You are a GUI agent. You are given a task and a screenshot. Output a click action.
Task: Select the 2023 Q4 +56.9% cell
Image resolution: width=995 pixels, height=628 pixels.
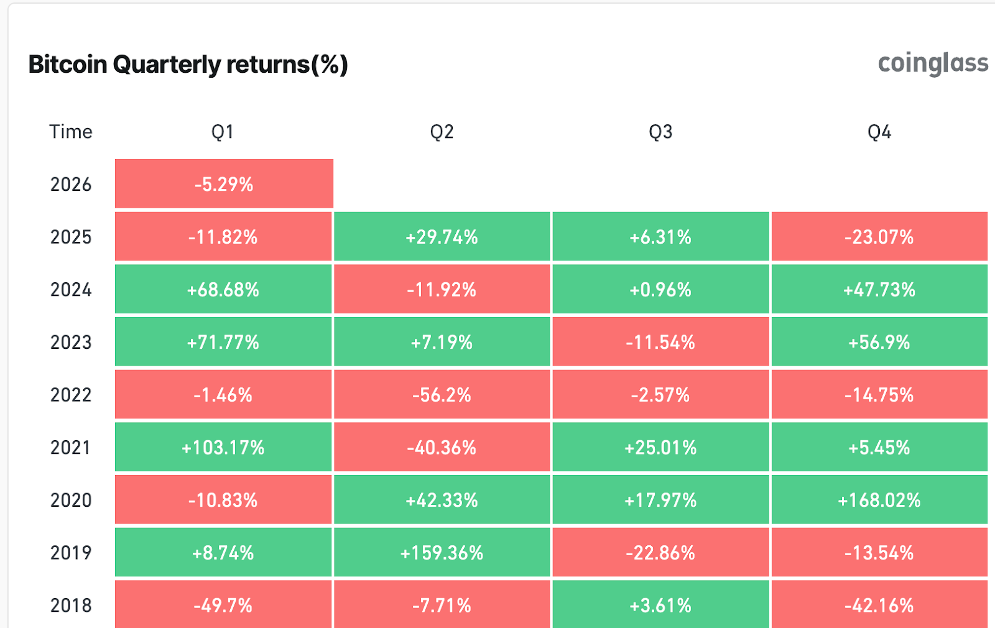(879, 342)
